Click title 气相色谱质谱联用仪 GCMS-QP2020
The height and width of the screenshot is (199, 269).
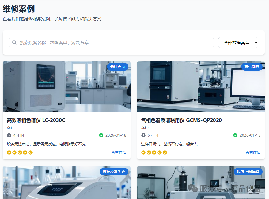tap(181, 120)
